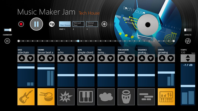Select next BASS loop with down arrow
198x111 pixels.
tap(31, 58)
